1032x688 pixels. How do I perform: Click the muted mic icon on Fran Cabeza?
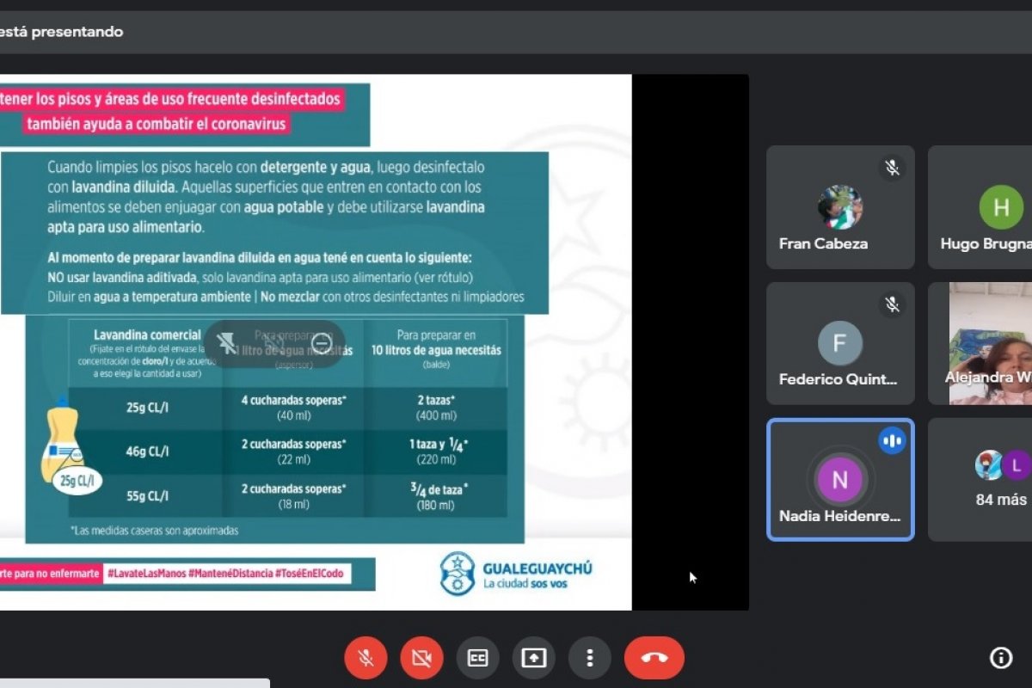coord(892,168)
